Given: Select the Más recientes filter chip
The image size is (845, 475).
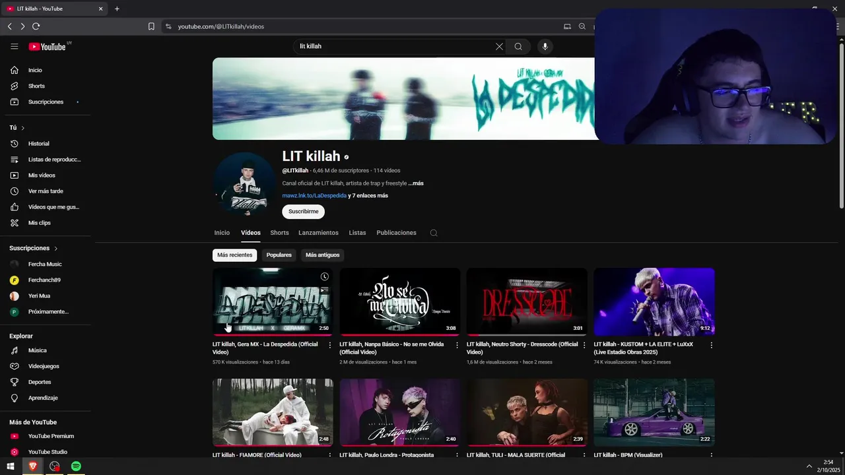Looking at the screenshot, I should [x=234, y=255].
